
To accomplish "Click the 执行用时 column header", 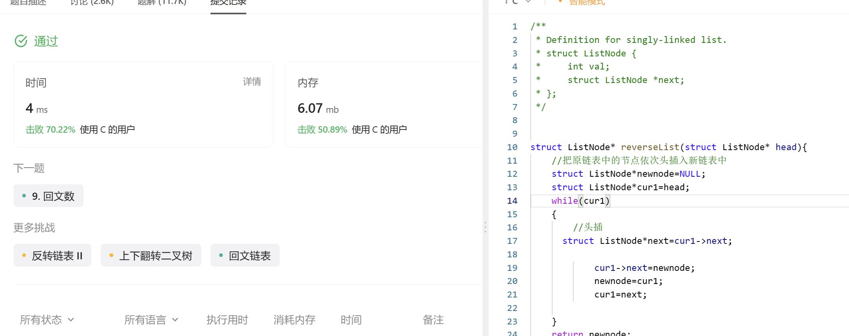I will coord(227,320).
